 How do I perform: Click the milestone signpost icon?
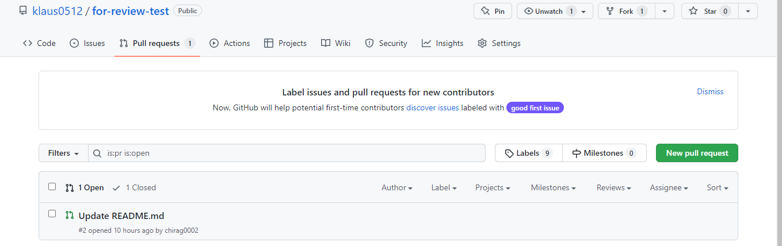point(577,153)
